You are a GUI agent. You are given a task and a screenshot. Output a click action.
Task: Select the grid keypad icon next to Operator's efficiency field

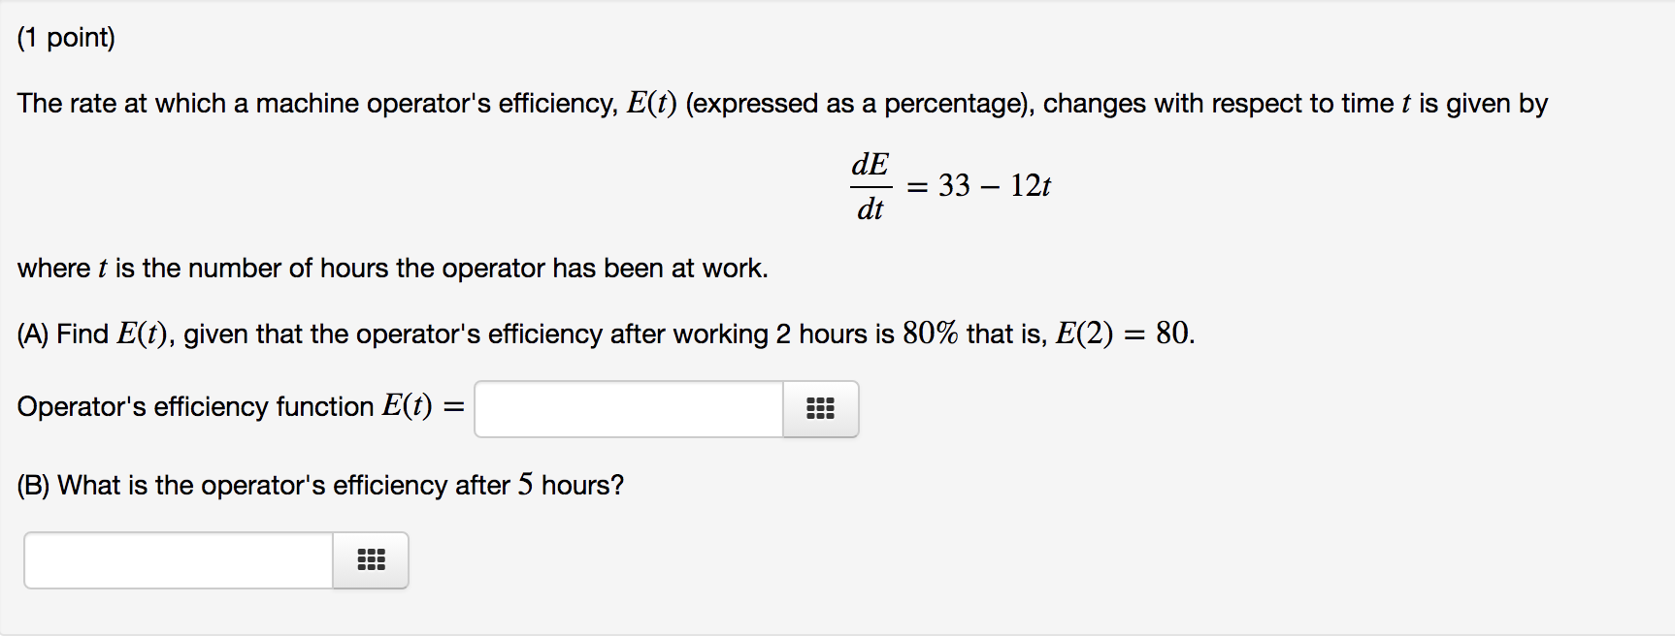pyautogui.click(x=820, y=409)
